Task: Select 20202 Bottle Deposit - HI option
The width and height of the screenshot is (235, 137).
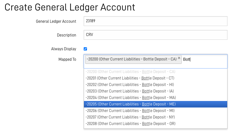Action: pos(155,85)
